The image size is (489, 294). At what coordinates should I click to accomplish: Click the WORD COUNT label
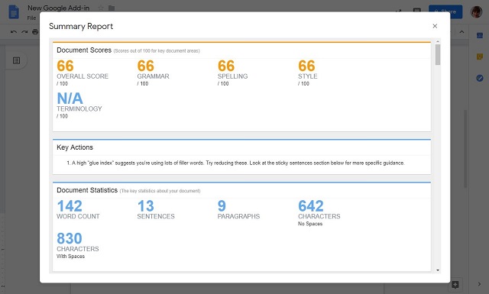pos(78,216)
